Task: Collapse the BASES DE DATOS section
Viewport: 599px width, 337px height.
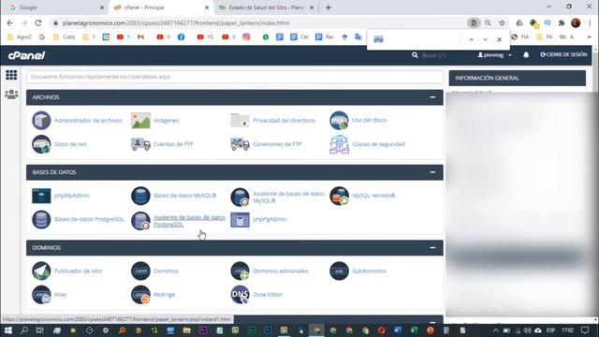Action: pyautogui.click(x=432, y=172)
